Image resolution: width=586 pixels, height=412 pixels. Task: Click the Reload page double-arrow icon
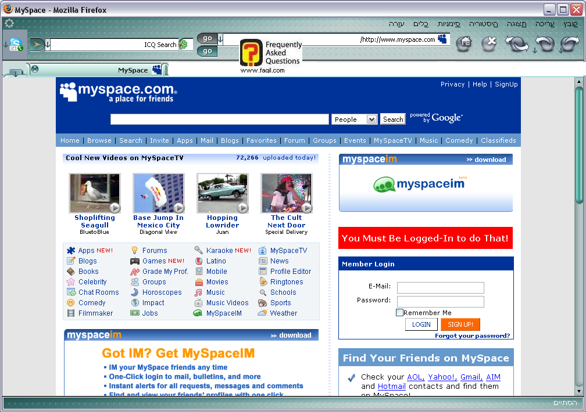pyautogui.click(x=516, y=44)
